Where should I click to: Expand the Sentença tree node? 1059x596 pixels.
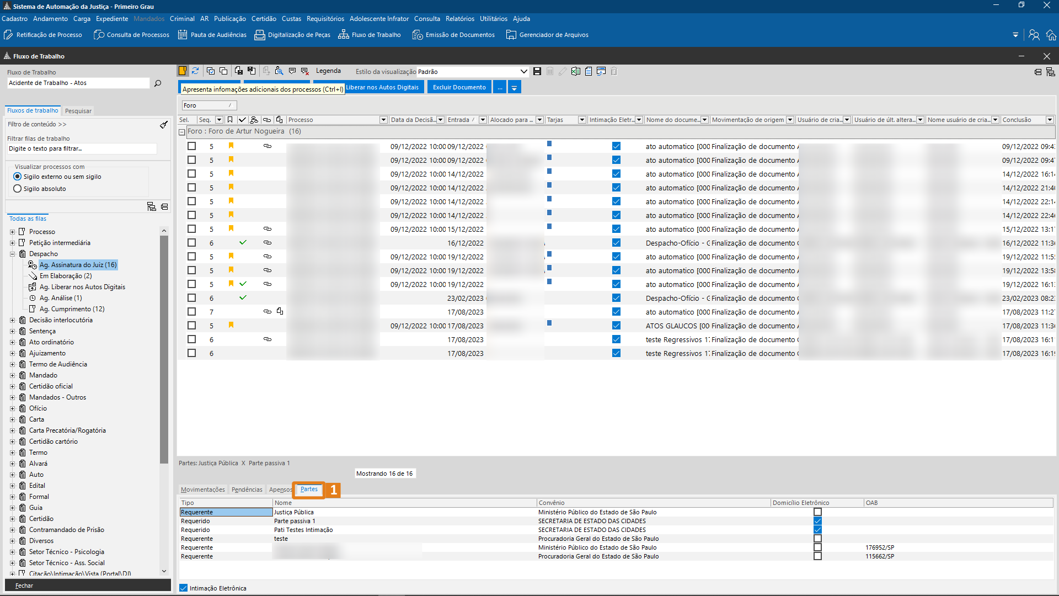click(x=12, y=331)
